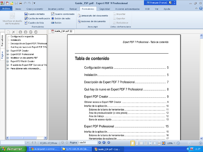Open the Páginas side panel tab
203x152 pixels.
point(2,55)
